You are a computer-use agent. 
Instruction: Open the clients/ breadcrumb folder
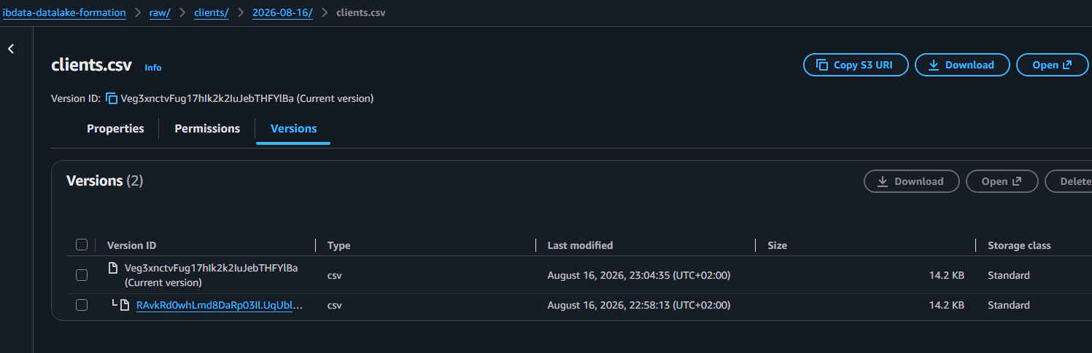point(212,12)
